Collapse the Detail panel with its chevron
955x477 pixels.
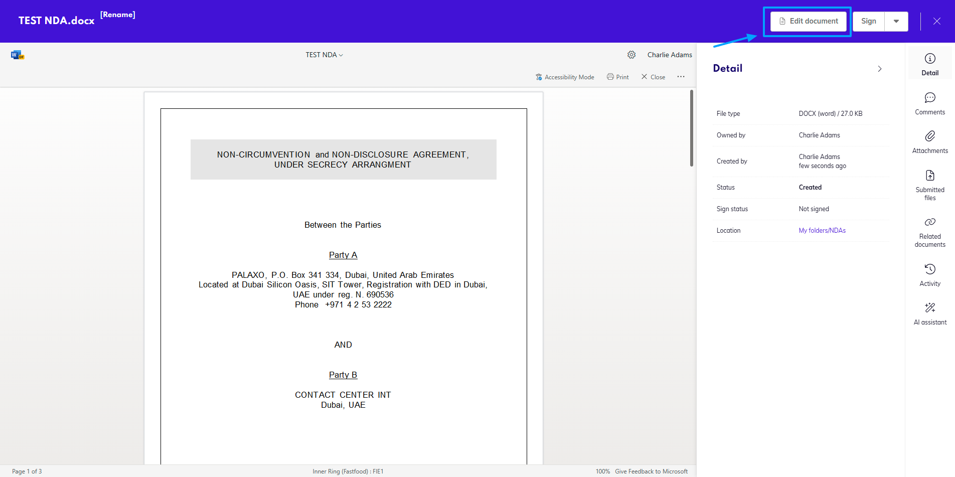pos(879,69)
